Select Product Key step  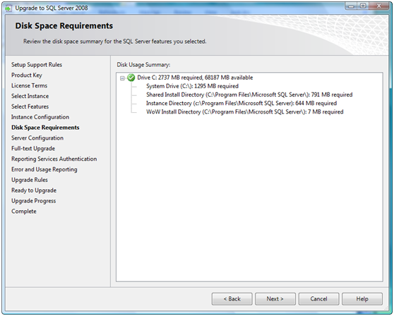[x=27, y=75]
